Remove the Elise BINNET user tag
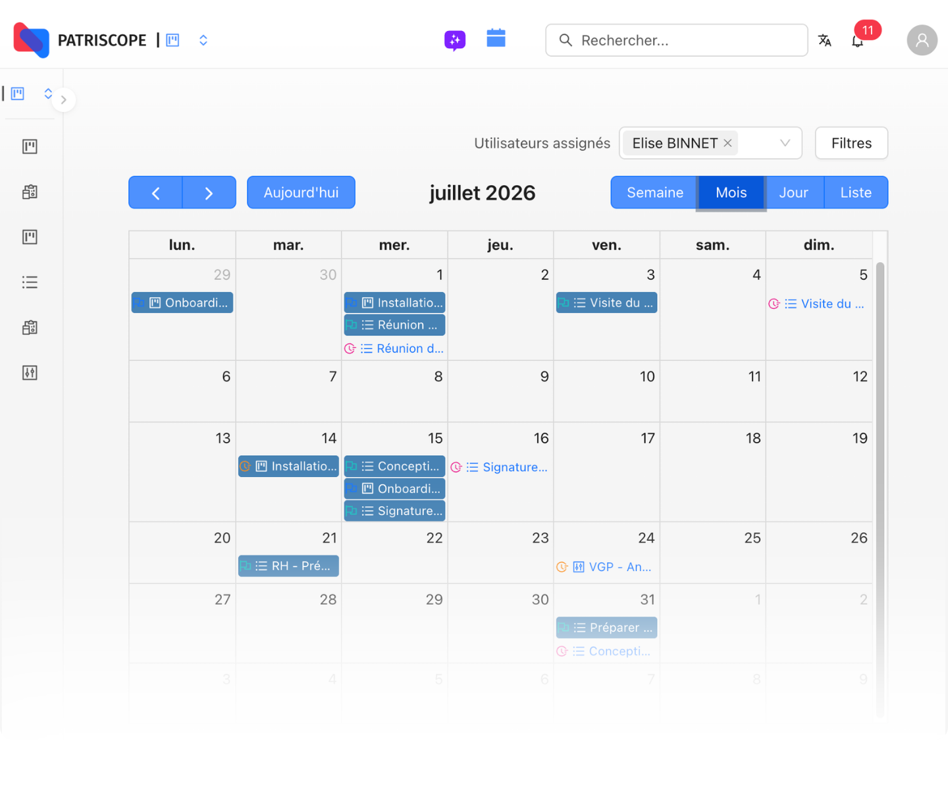This screenshot has width=948, height=809. [727, 143]
